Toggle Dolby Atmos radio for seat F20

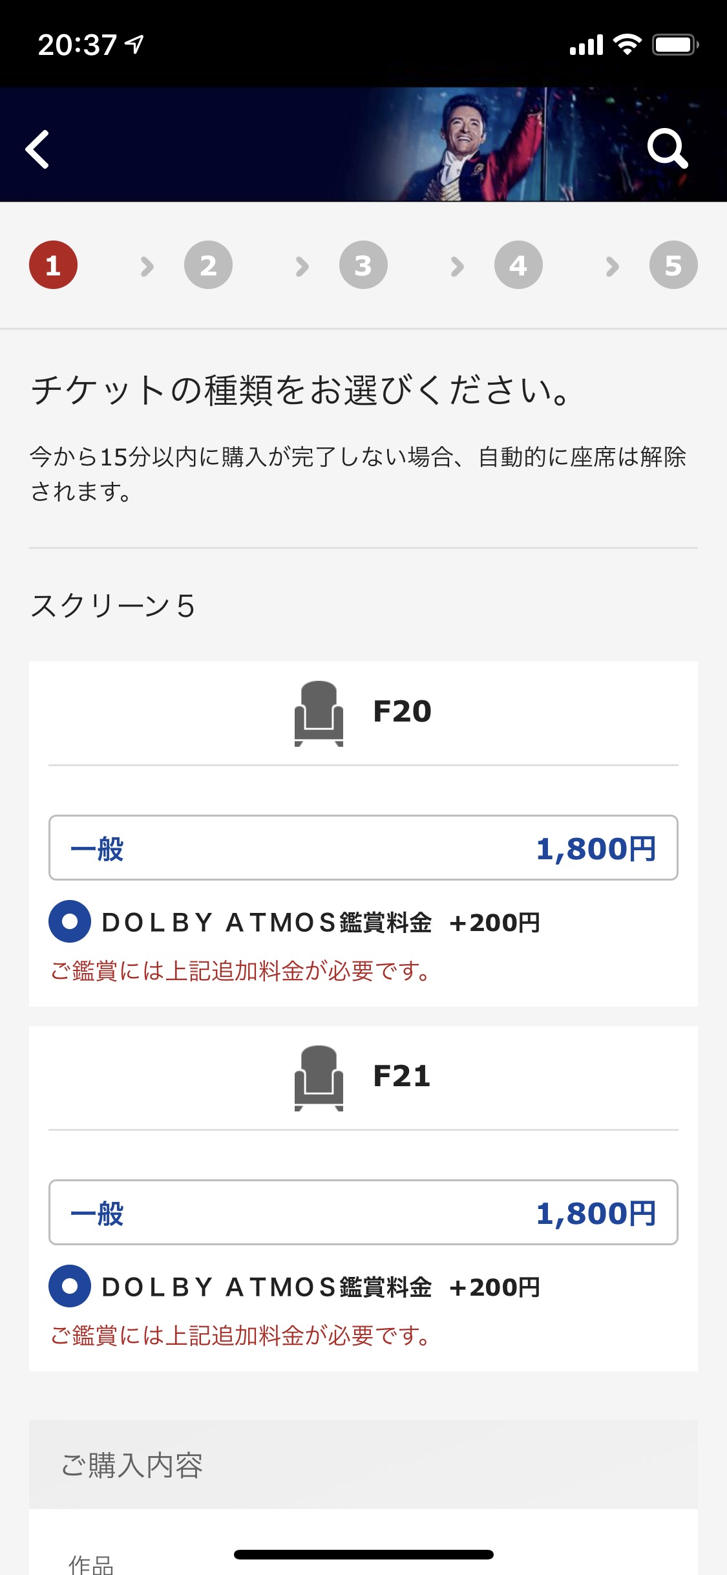70,921
